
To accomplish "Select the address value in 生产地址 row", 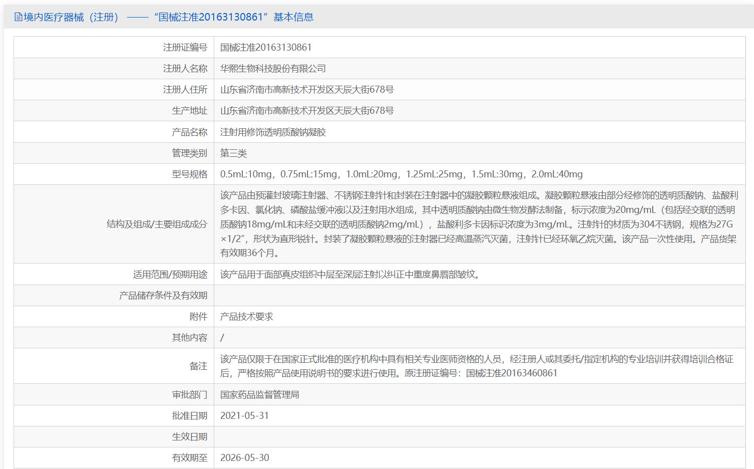I will (x=307, y=111).
